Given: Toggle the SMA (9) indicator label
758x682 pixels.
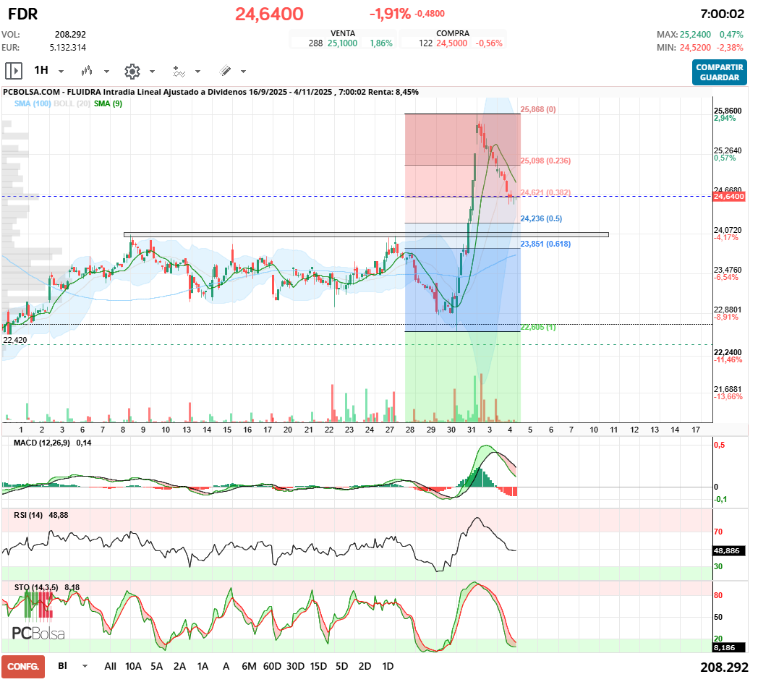Looking at the screenshot, I should pyautogui.click(x=108, y=104).
